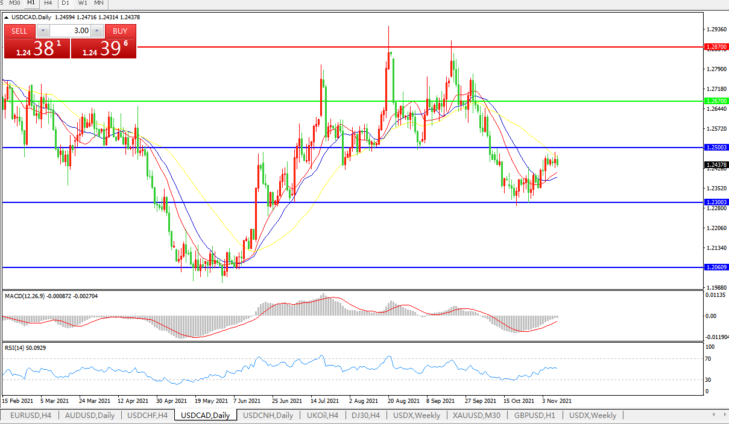
Task: Select the green 1.26700 price level label
Action: coord(716,101)
